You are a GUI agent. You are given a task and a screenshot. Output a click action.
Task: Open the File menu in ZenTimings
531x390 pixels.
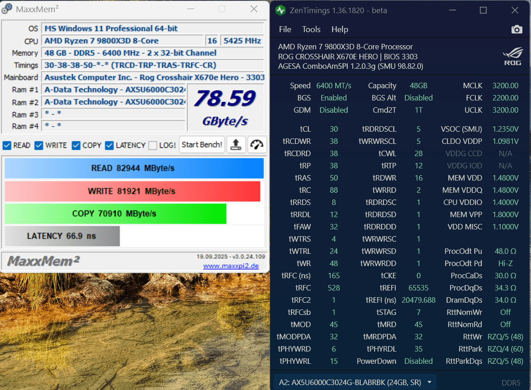click(x=285, y=29)
